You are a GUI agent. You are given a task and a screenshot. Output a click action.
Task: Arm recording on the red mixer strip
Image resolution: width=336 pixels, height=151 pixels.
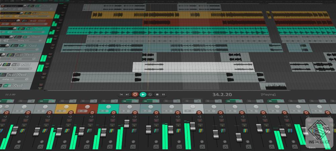click(92, 112)
